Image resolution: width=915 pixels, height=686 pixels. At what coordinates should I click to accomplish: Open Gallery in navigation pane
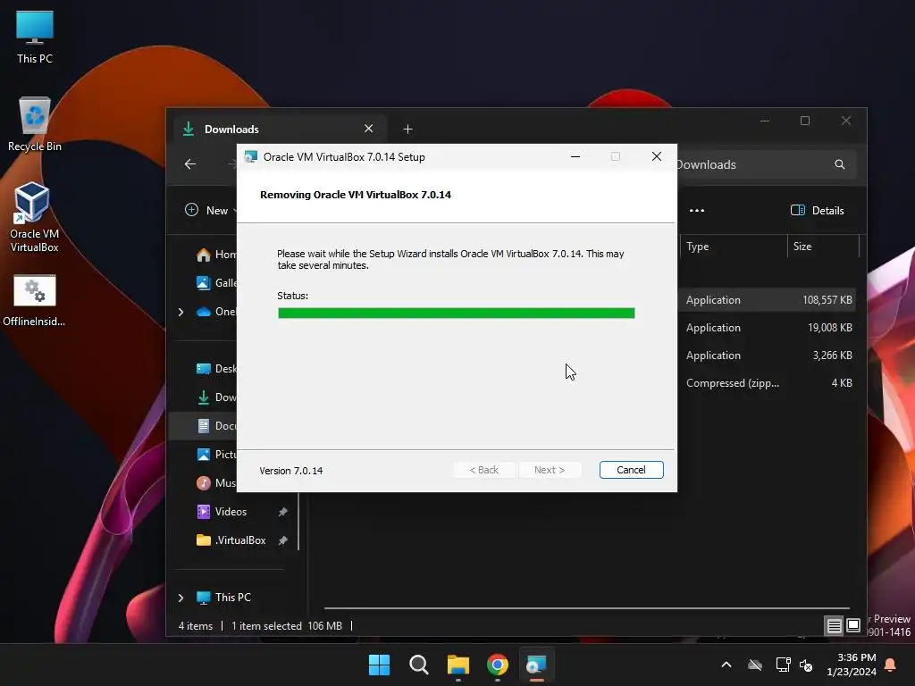(216, 283)
